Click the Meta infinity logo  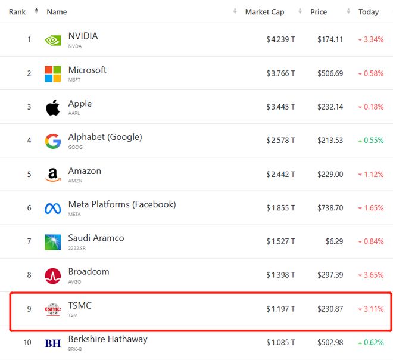tap(52, 209)
